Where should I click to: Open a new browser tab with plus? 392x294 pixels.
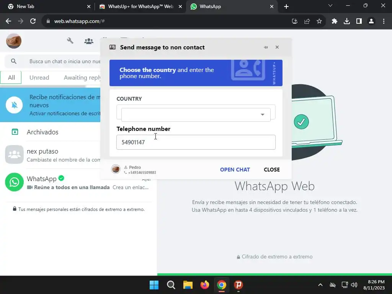(286, 7)
